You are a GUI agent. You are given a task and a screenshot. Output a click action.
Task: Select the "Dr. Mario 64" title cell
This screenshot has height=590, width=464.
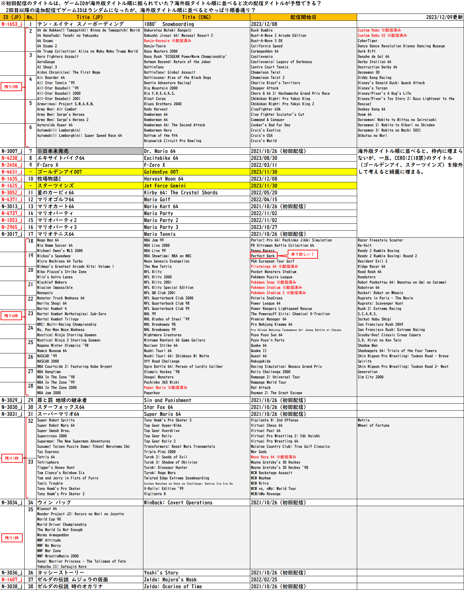[196, 151]
